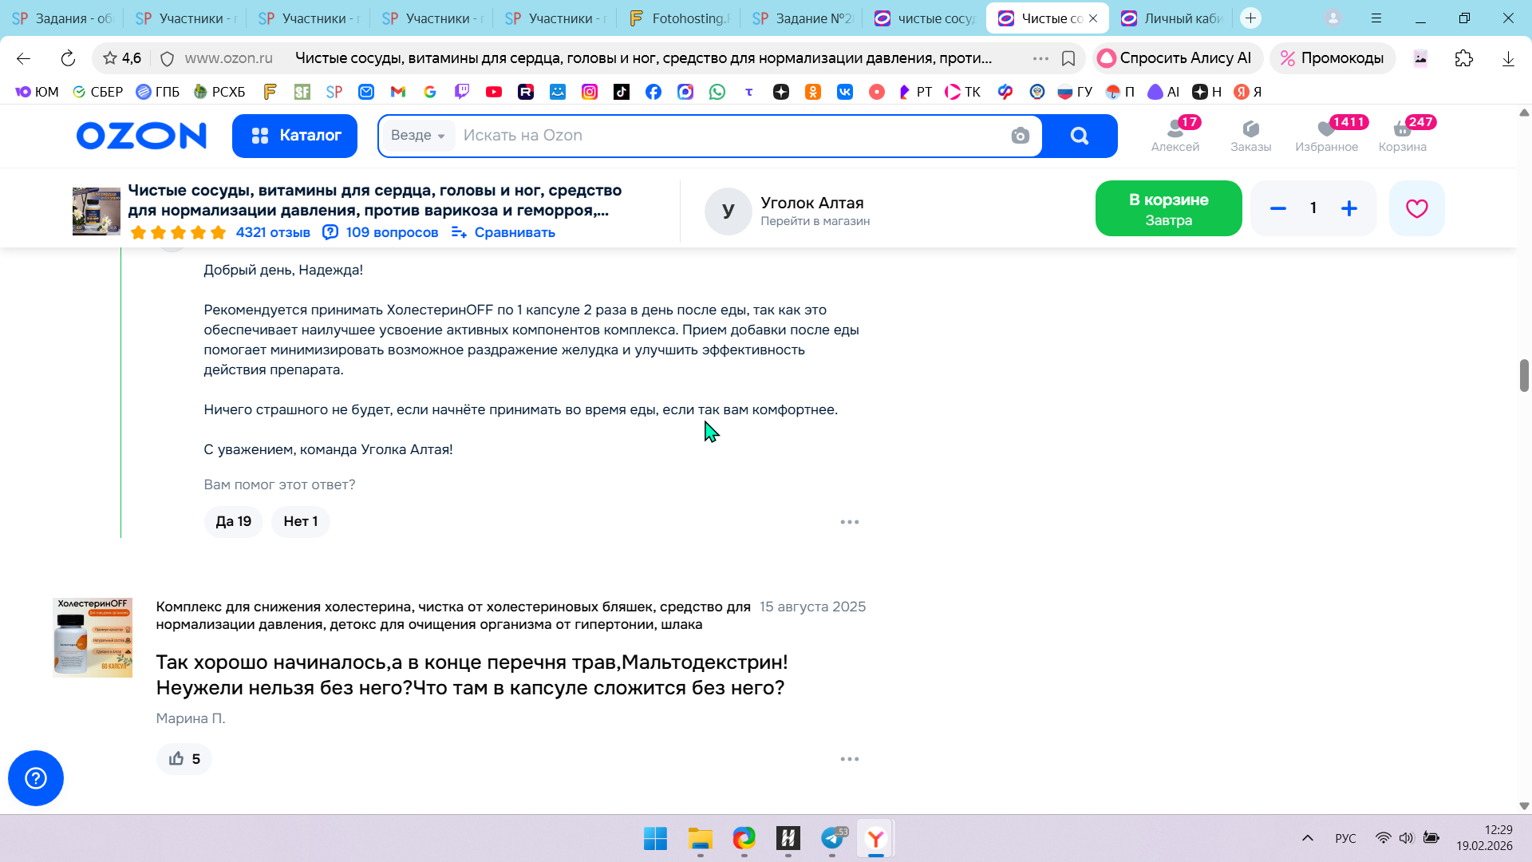Switch to Личный кабинет browser tab

1171,18
